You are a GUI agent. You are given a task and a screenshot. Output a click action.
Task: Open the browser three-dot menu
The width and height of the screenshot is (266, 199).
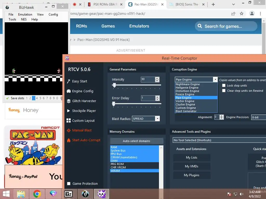[260, 13]
